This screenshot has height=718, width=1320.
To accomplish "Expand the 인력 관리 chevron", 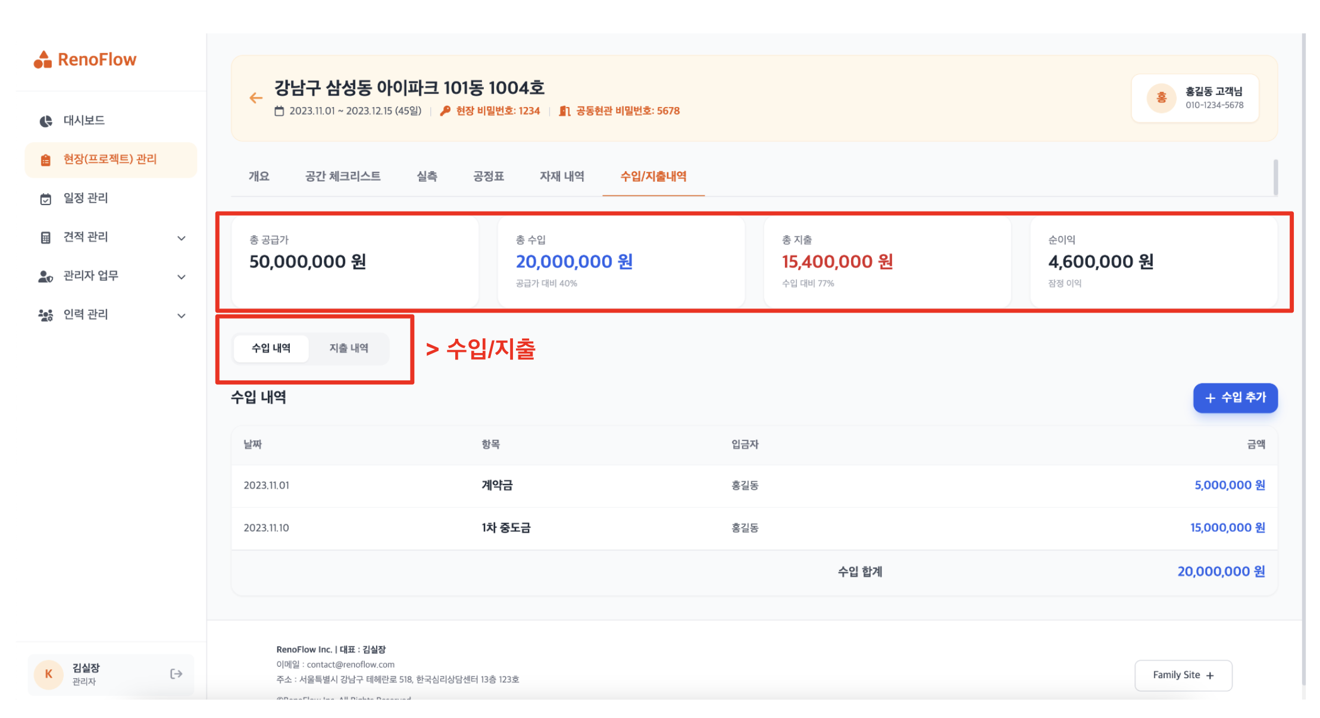I will [x=182, y=316].
